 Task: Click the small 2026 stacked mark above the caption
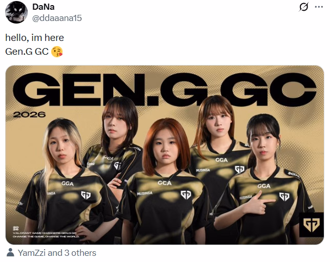click(x=15, y=228)
